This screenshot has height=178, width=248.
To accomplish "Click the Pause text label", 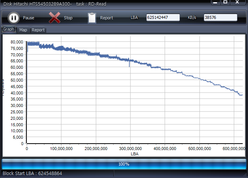I will [29, 18].
